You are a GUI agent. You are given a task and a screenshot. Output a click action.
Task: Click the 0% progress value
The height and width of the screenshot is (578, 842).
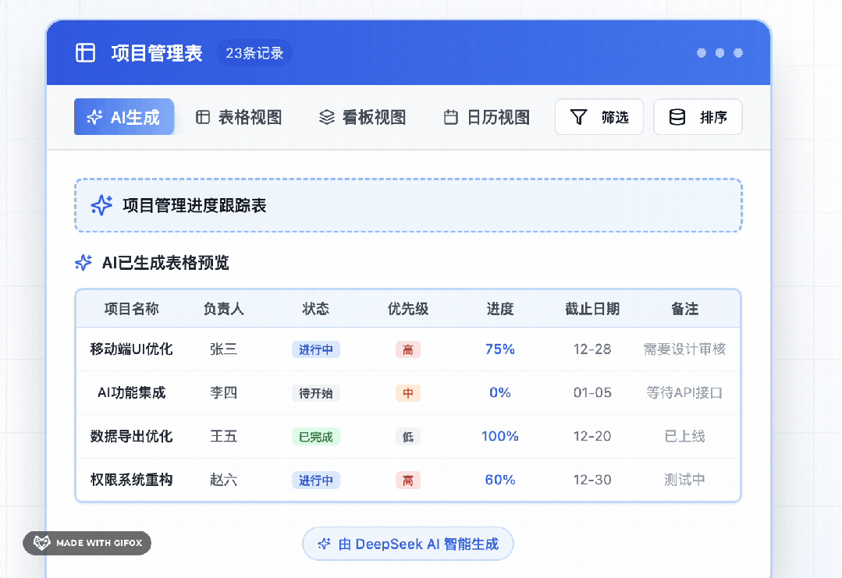click(x=500, y=392)
